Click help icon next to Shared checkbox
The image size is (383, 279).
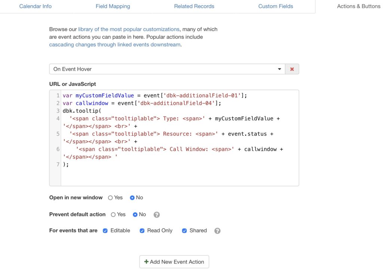[217, 231]
